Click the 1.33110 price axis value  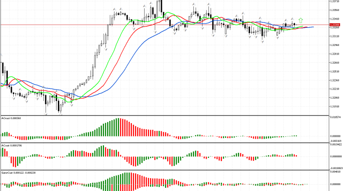[335, 36]
